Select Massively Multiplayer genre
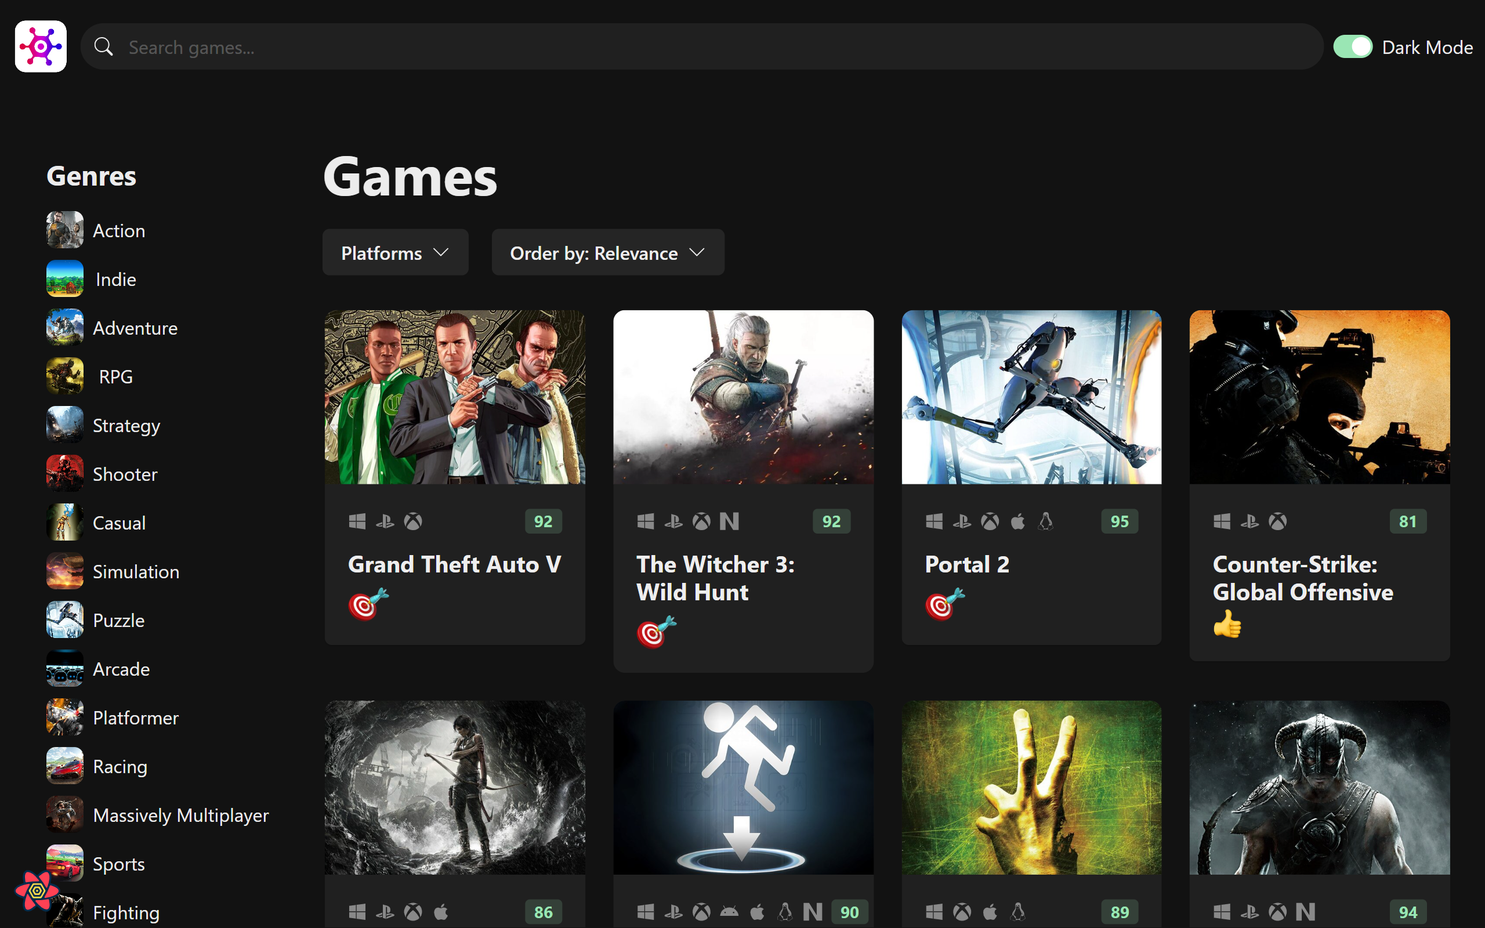 (181, 815)
